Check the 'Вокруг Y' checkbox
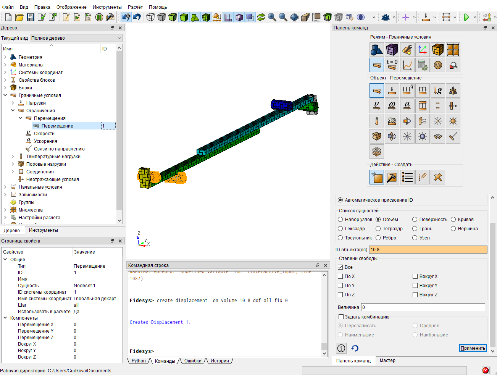This screenshot has height=375, width=497. click(x=415, y=286)
